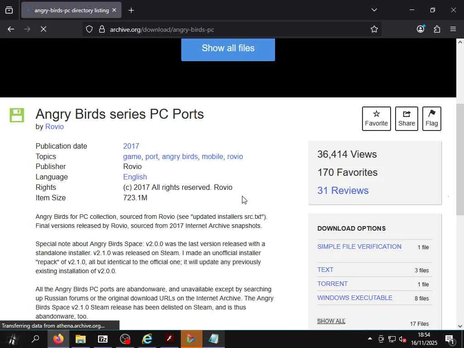Click the scrollbar down arrow
This screenshot has width=464, height=348.
tap(460, 326)
